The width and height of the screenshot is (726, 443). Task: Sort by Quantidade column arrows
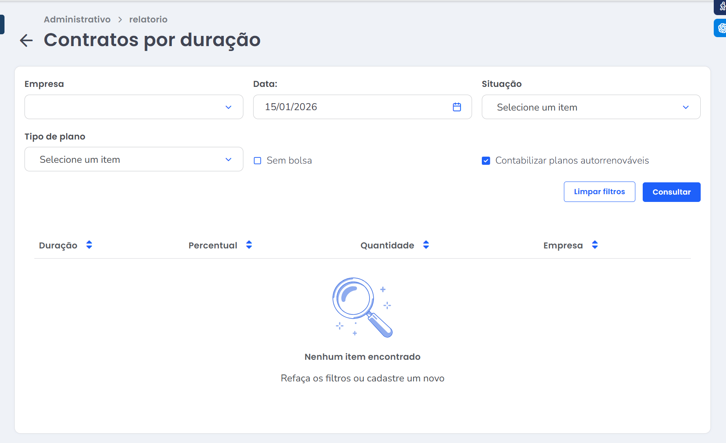426,245
